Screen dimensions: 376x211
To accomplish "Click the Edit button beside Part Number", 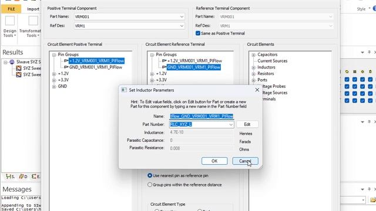I will [x=247, y=124].
